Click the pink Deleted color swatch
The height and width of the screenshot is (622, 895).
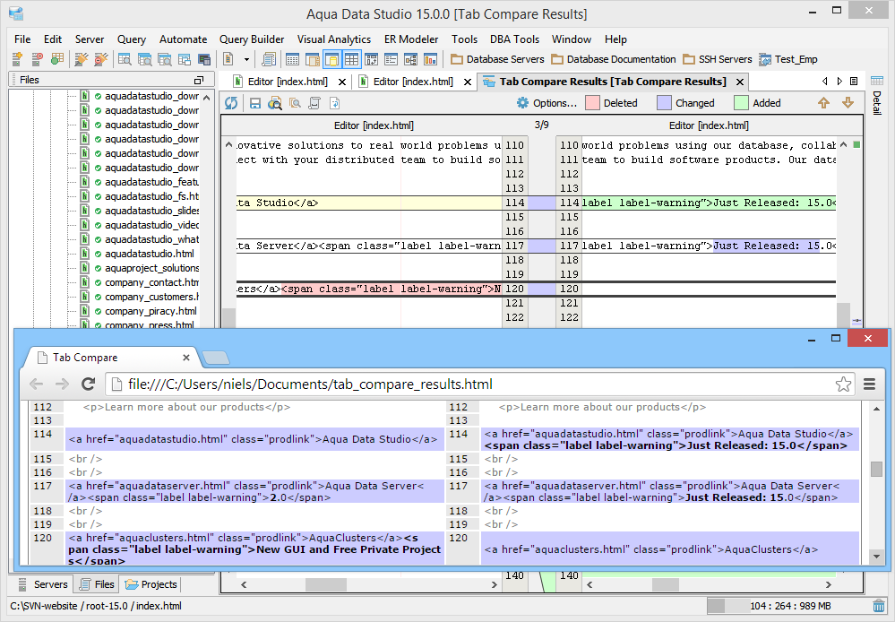point(592,103)
